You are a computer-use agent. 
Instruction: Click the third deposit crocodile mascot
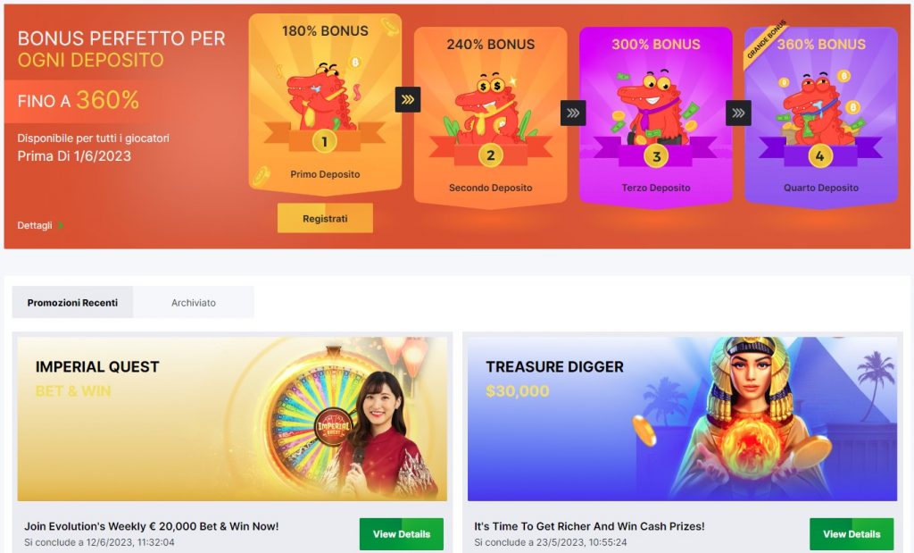[651, 110]
